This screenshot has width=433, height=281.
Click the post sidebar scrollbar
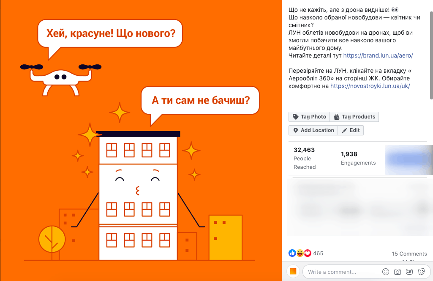click(x=431, y=55)
